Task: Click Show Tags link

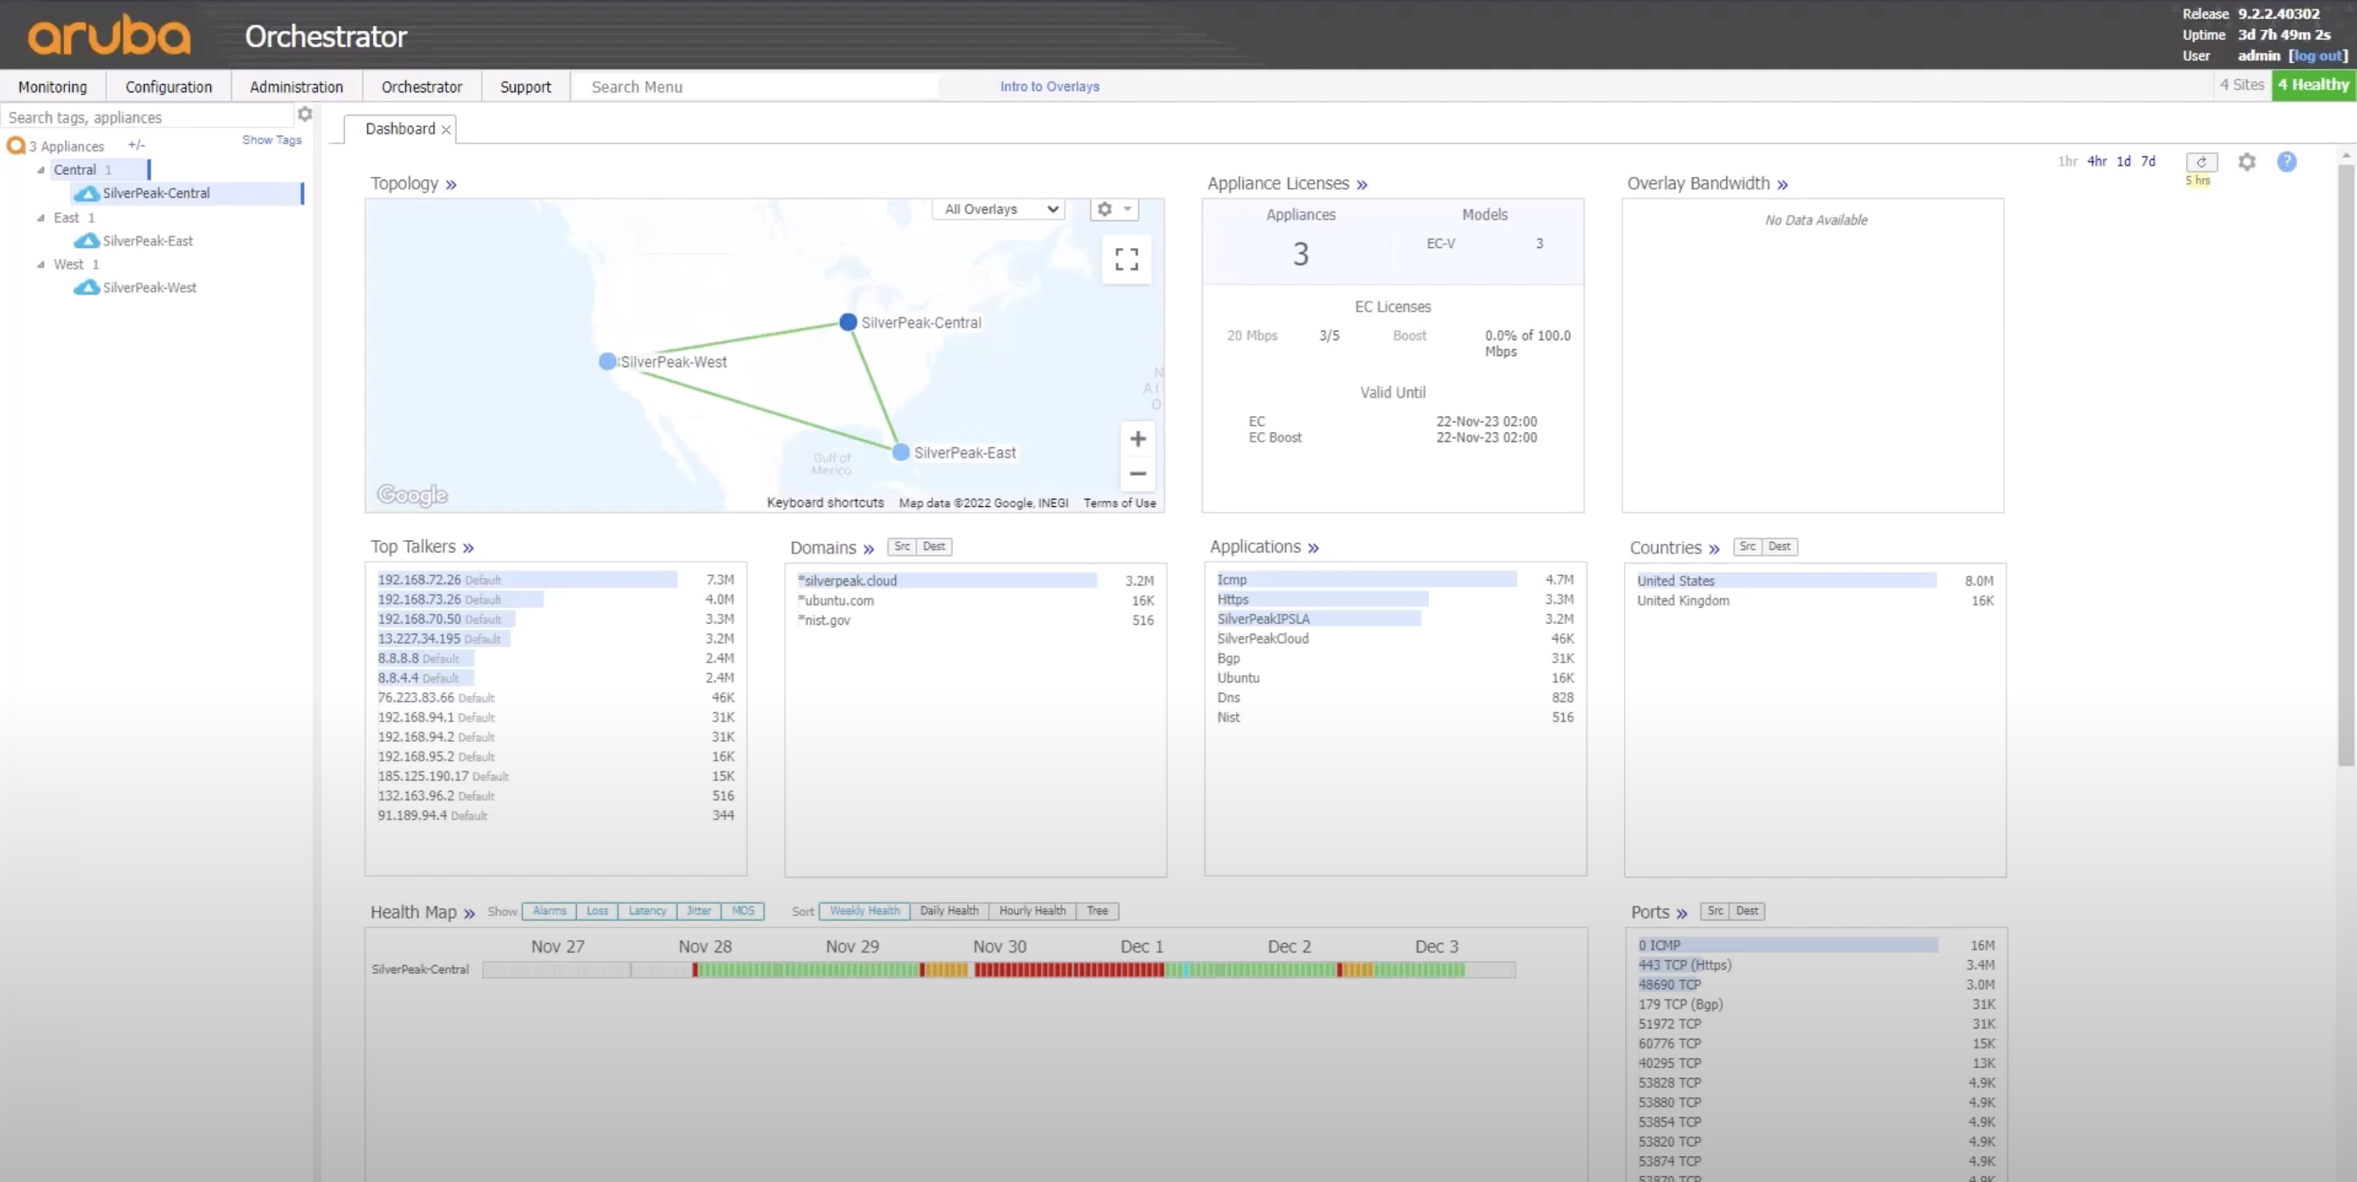Action: 272,140
